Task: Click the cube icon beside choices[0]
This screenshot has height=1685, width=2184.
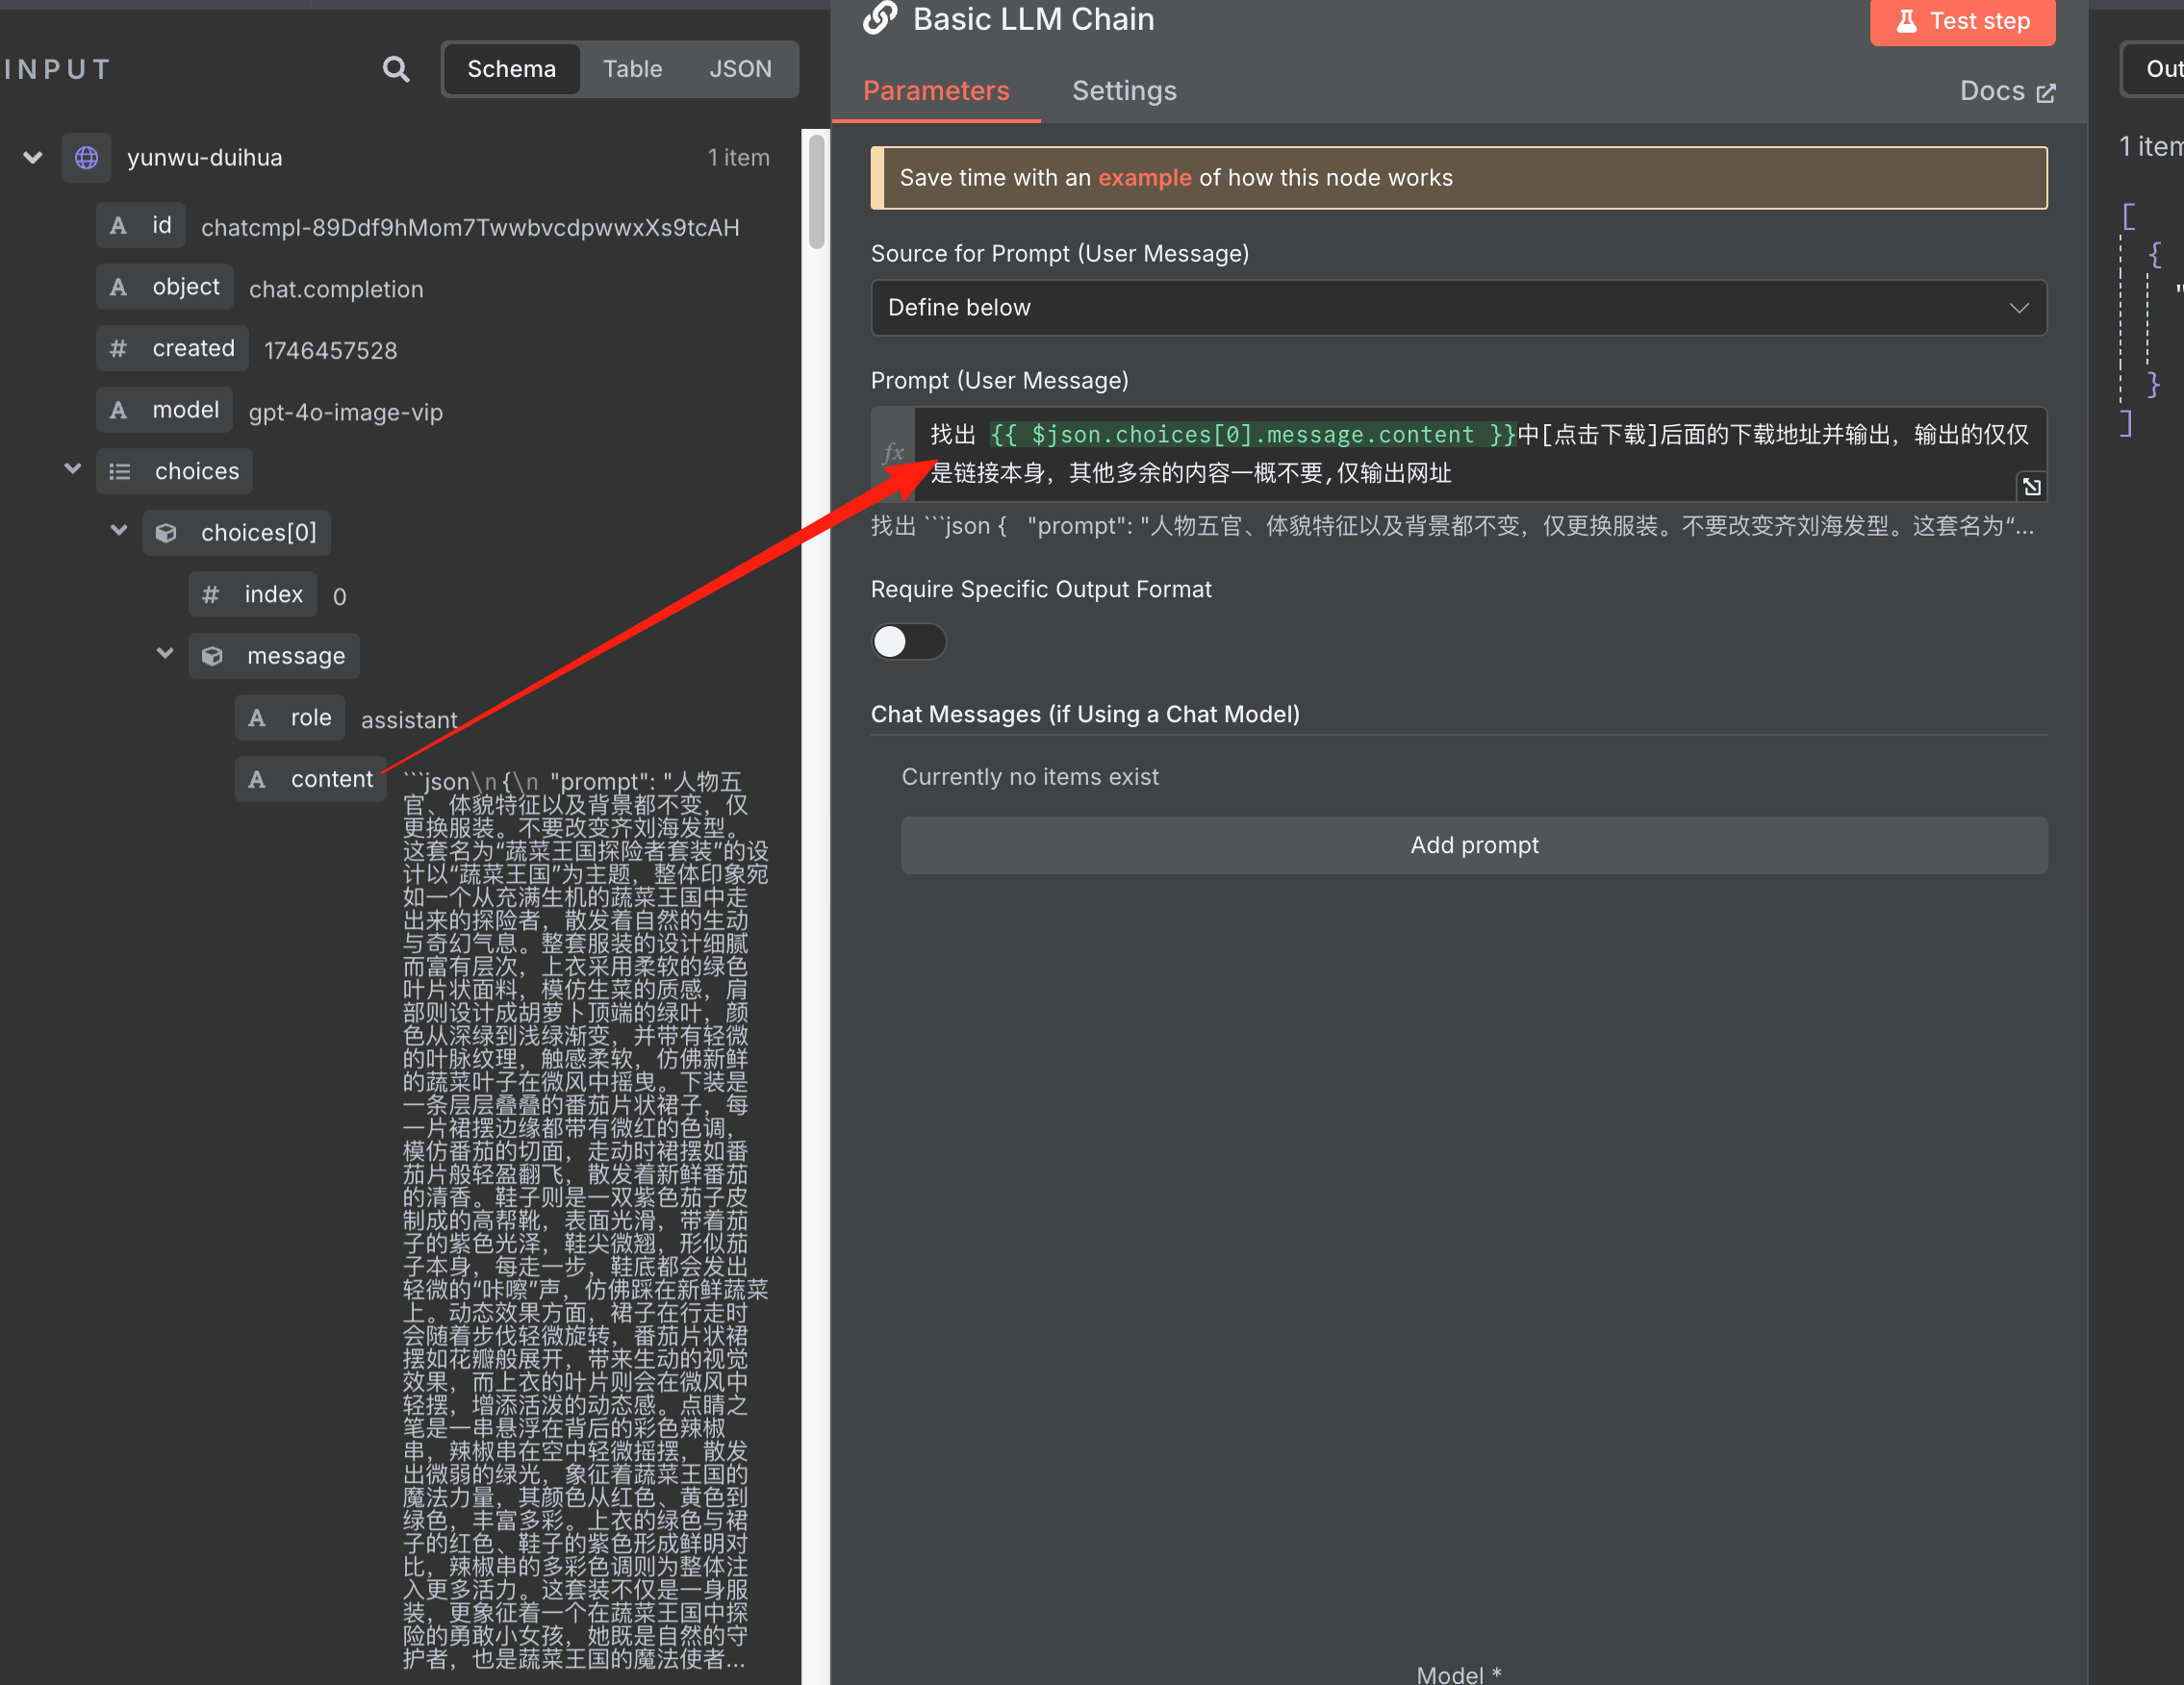Action: pos(166,534)
